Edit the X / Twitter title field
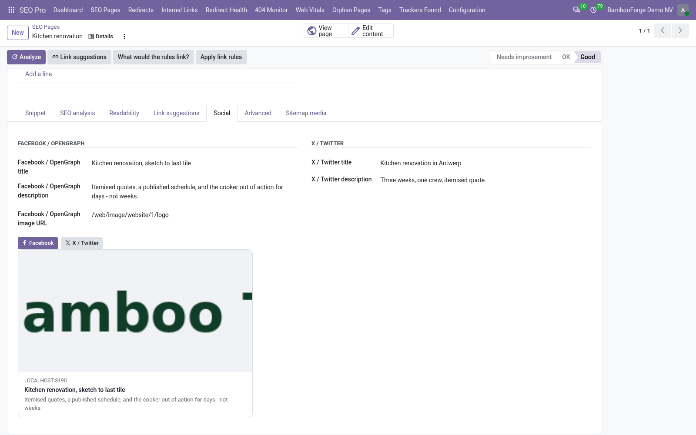This screenshot has width=696, height=435. (x=485, y=163)
